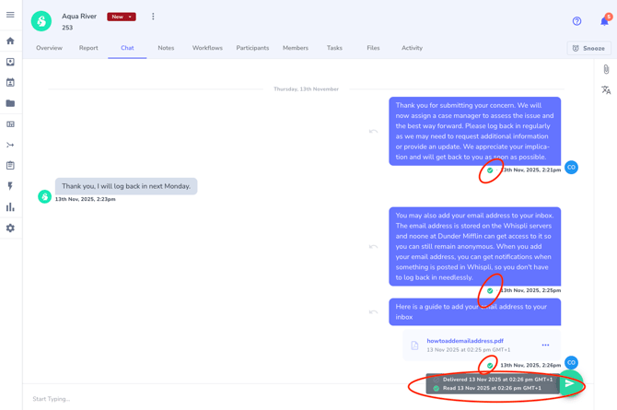This screenshot has height=410, width=617.
Task: Open the folder icon in the sidebar
Action: 10,103
